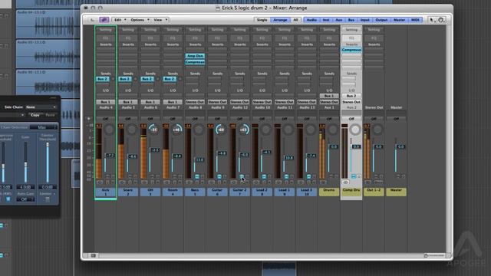Image resolution: width=491 pixels, height=276 pixels.
Task: Unmute the Bass channel
Action: pos(196,176)
